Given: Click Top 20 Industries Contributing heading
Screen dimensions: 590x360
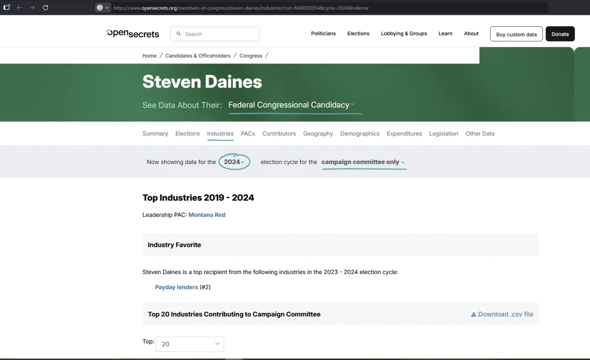Looking at the screenshot, I should pyautogui.click(x=234, y=314).
